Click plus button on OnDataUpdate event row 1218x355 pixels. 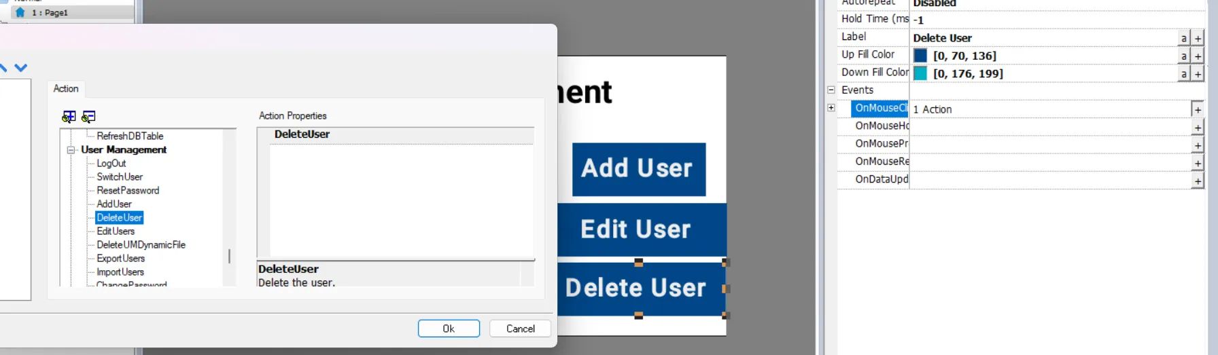coord(1198,181)
